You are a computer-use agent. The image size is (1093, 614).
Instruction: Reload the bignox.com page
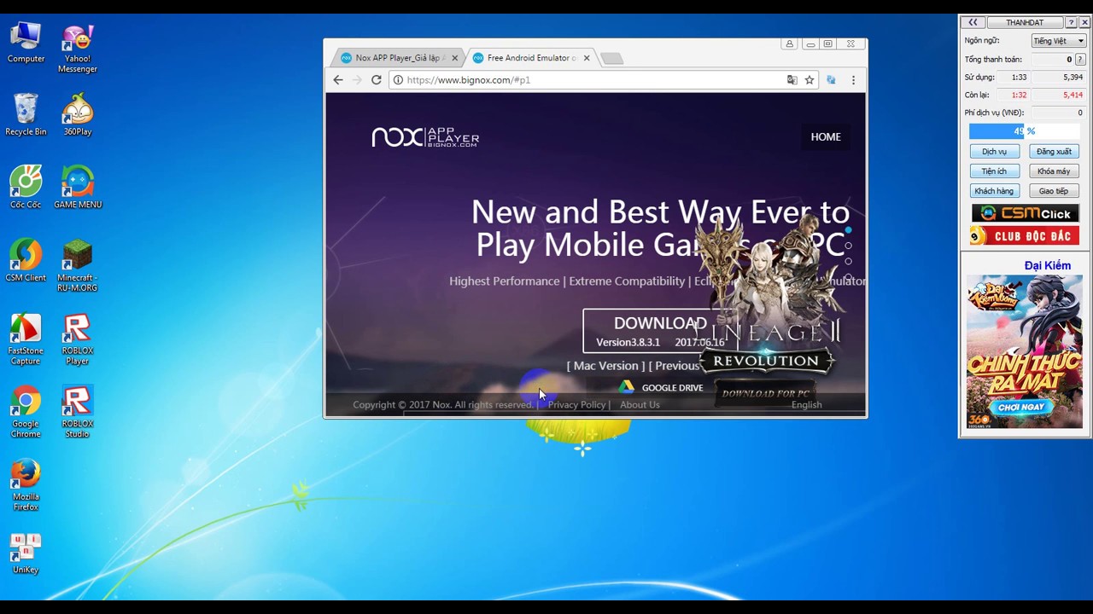click(x=376, y=80)
